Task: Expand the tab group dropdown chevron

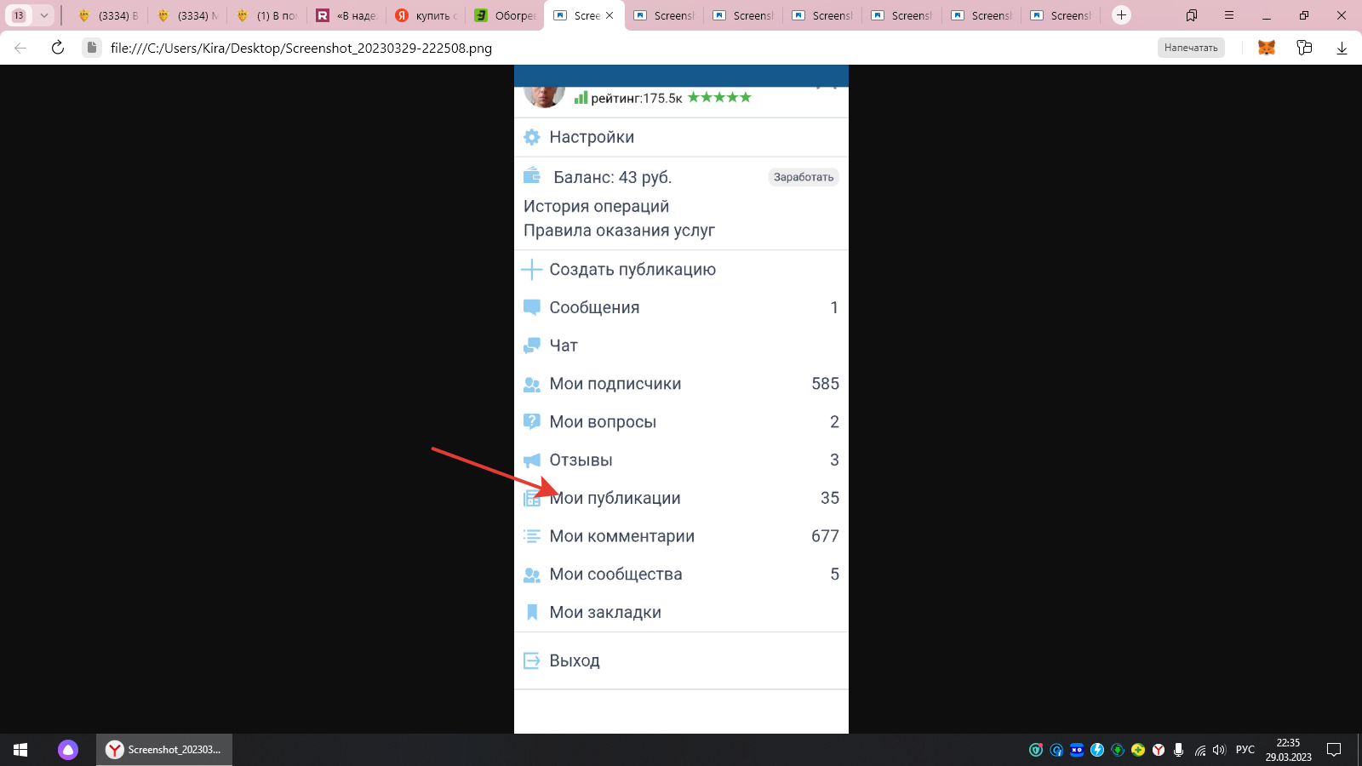Action: (x=44, y=15)
